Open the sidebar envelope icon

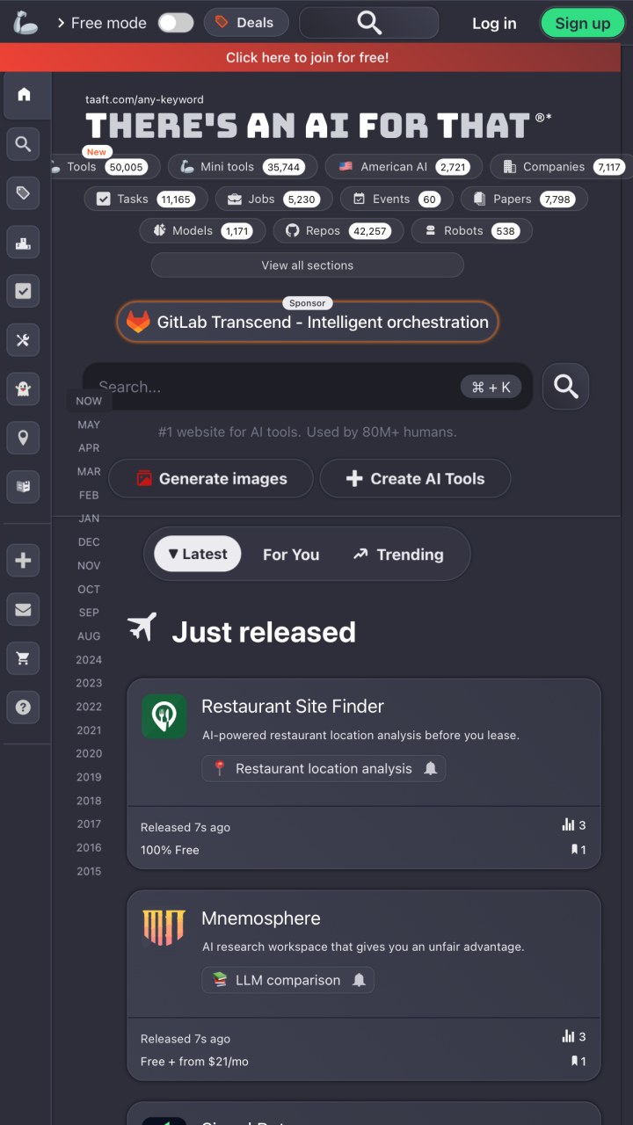(24, 608)
